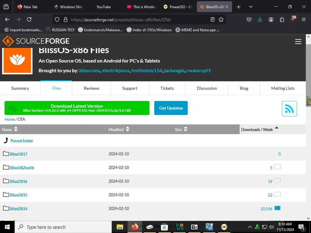Image resolution: width=311 pixels, height=233 pixels.
Task: Click the Windows search box
Action: [63, 227]
